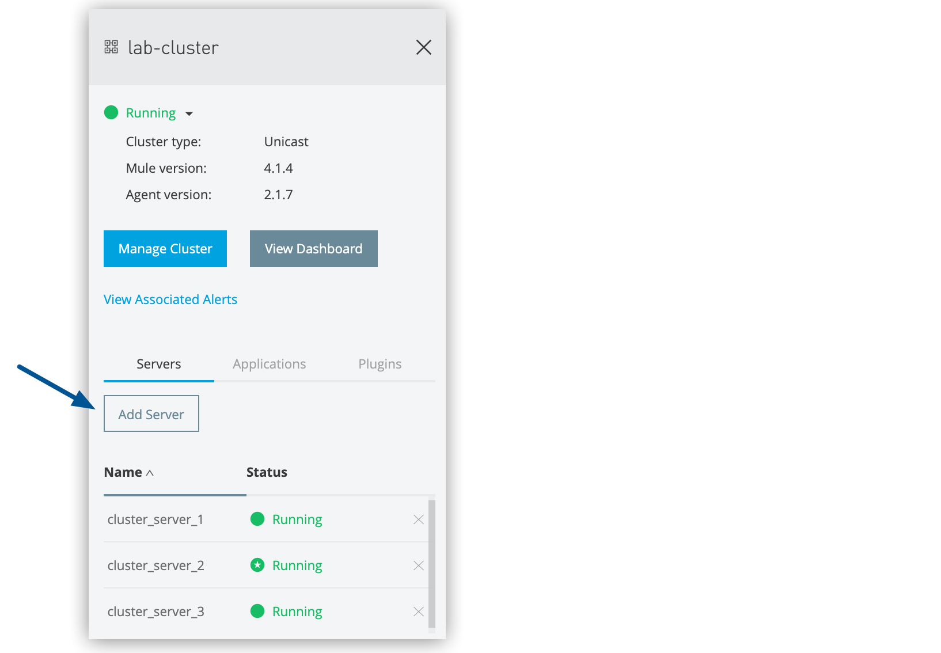Click the cluster icon beside lab-cluster title

(x=111, y=47)
